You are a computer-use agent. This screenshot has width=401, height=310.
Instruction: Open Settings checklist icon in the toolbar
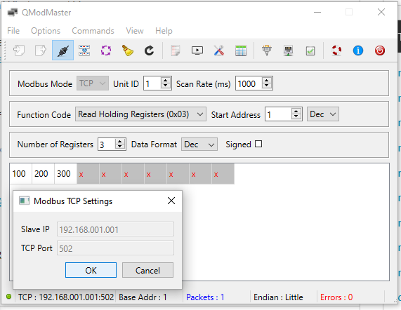(310, 50)
